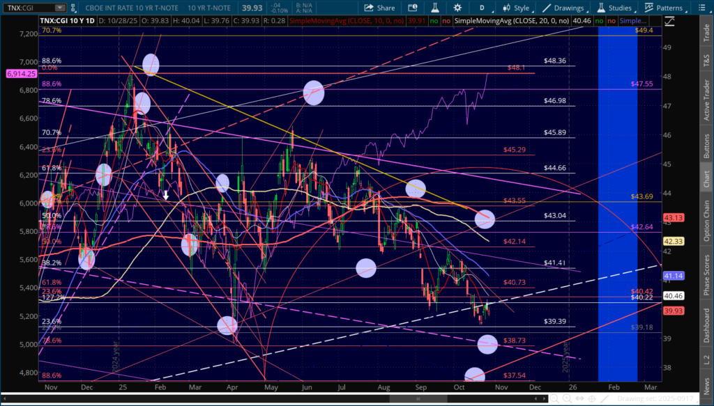Image resolution: width=714 pixels, height=406 pixels.
Task: Click the TNX:CGI 10 Y 1D chart title
Action: point(68,20)
